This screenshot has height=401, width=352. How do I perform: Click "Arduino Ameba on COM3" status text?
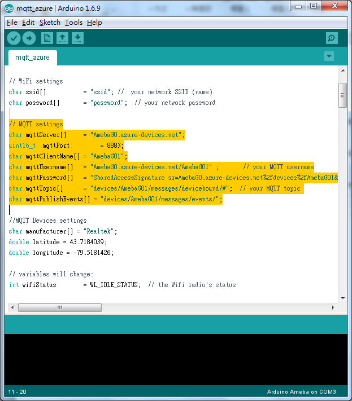pos(302,392)
